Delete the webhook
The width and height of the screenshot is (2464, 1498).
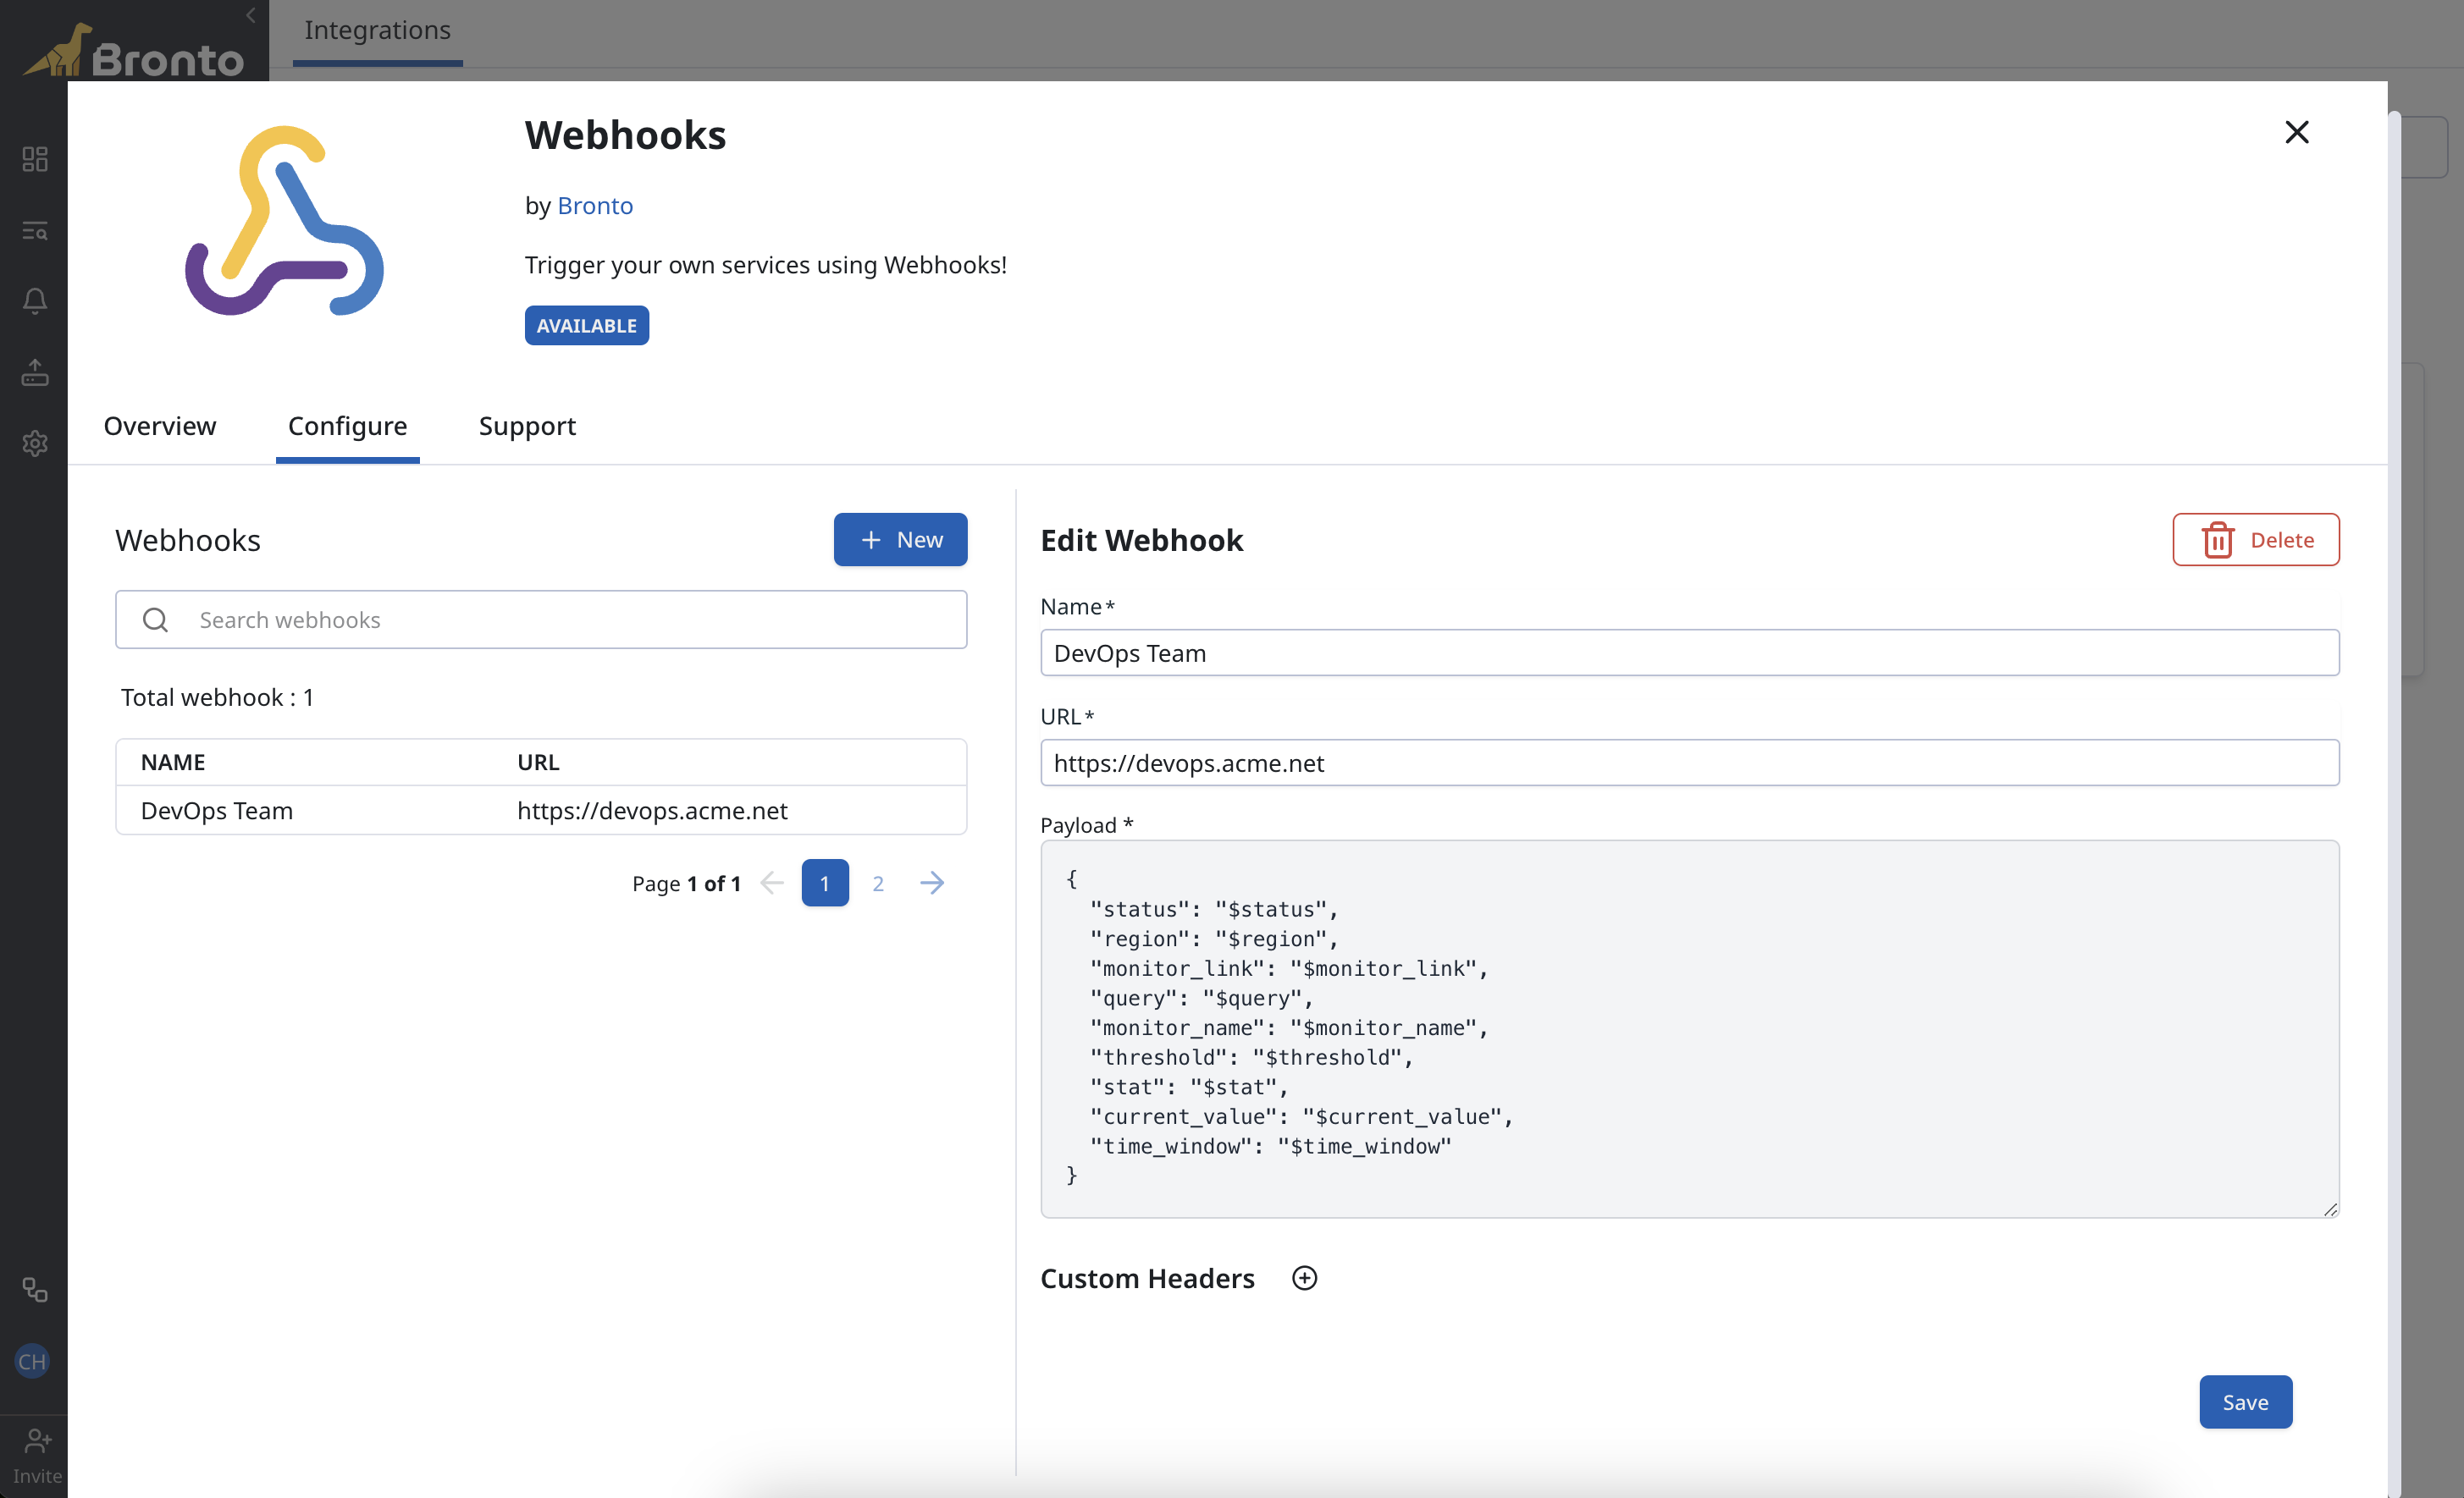pyautogui.click(x=2255, y=540)
